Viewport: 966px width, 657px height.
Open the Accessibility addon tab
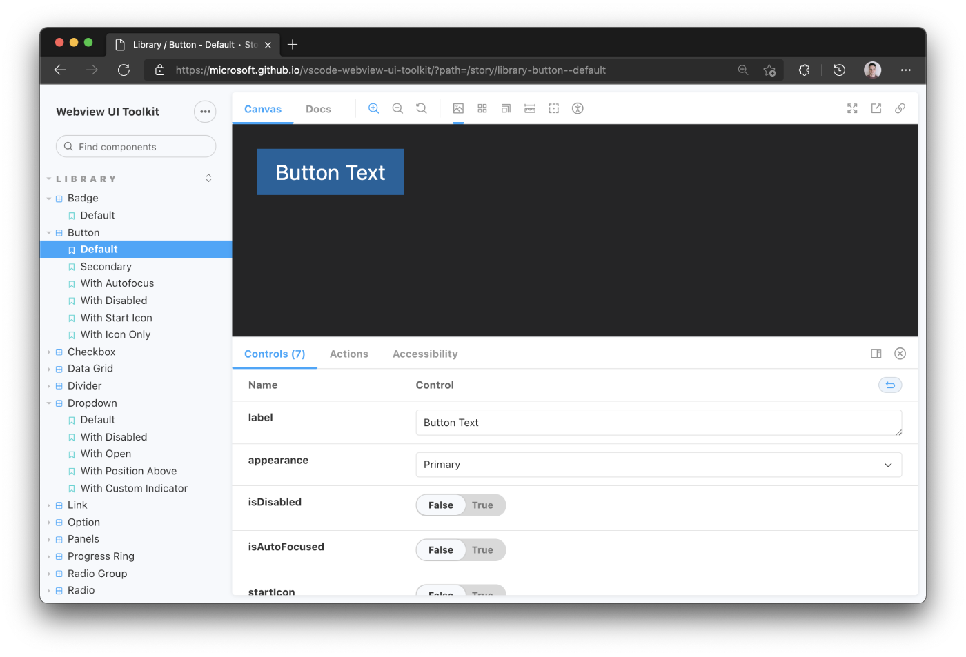[424, 354]
